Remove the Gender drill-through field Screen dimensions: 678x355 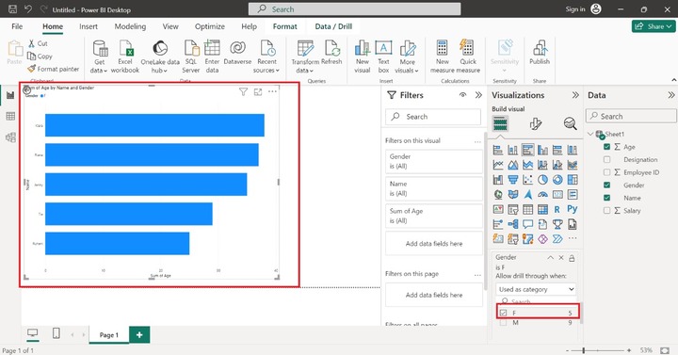click(x=561, y=258)
